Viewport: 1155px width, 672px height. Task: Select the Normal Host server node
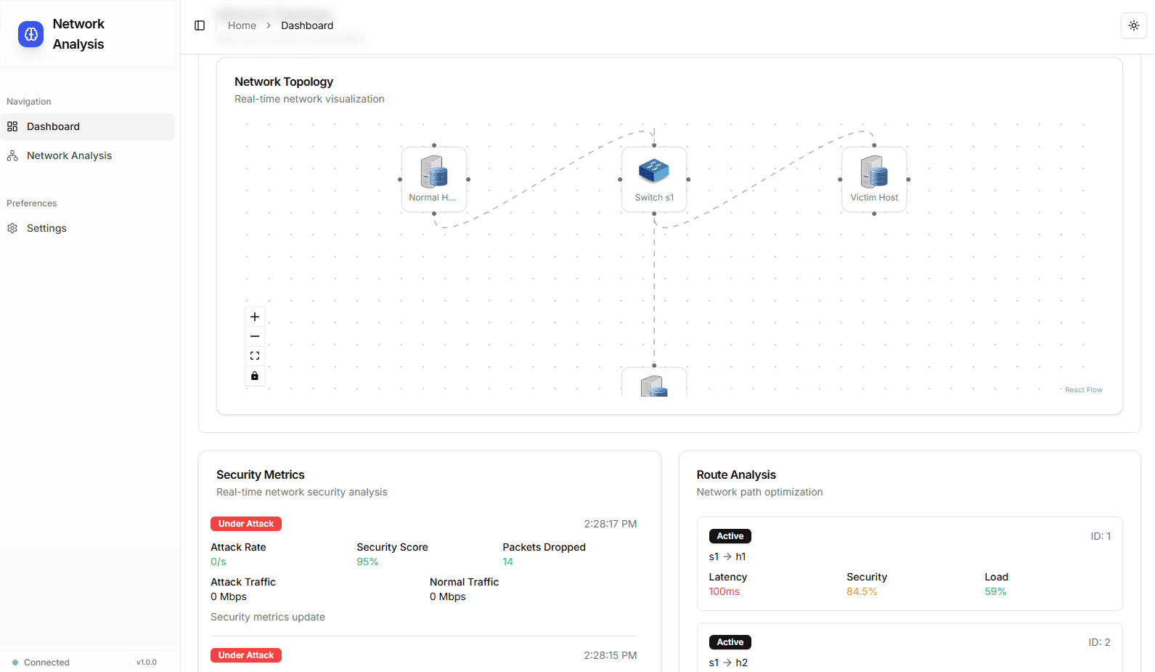click(x=434, y=179)
